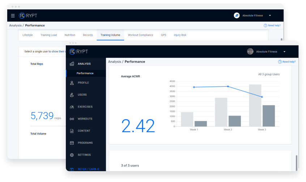Screen dimensions: 306x182
Task: Open the hamburger menu in back window
Action: tap(13, 16)
